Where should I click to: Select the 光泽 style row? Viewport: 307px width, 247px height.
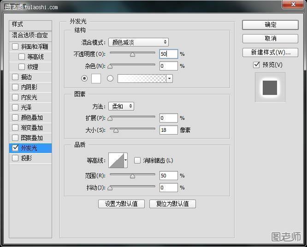[x=30, y=107]
